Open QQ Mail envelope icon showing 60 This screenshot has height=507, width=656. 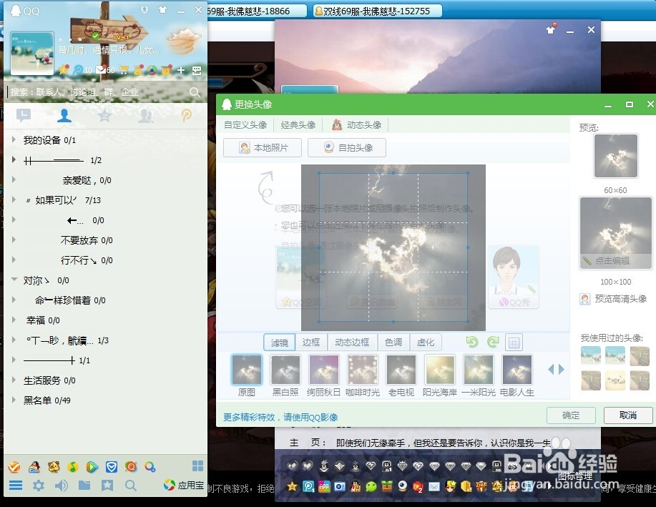point(100,70)
